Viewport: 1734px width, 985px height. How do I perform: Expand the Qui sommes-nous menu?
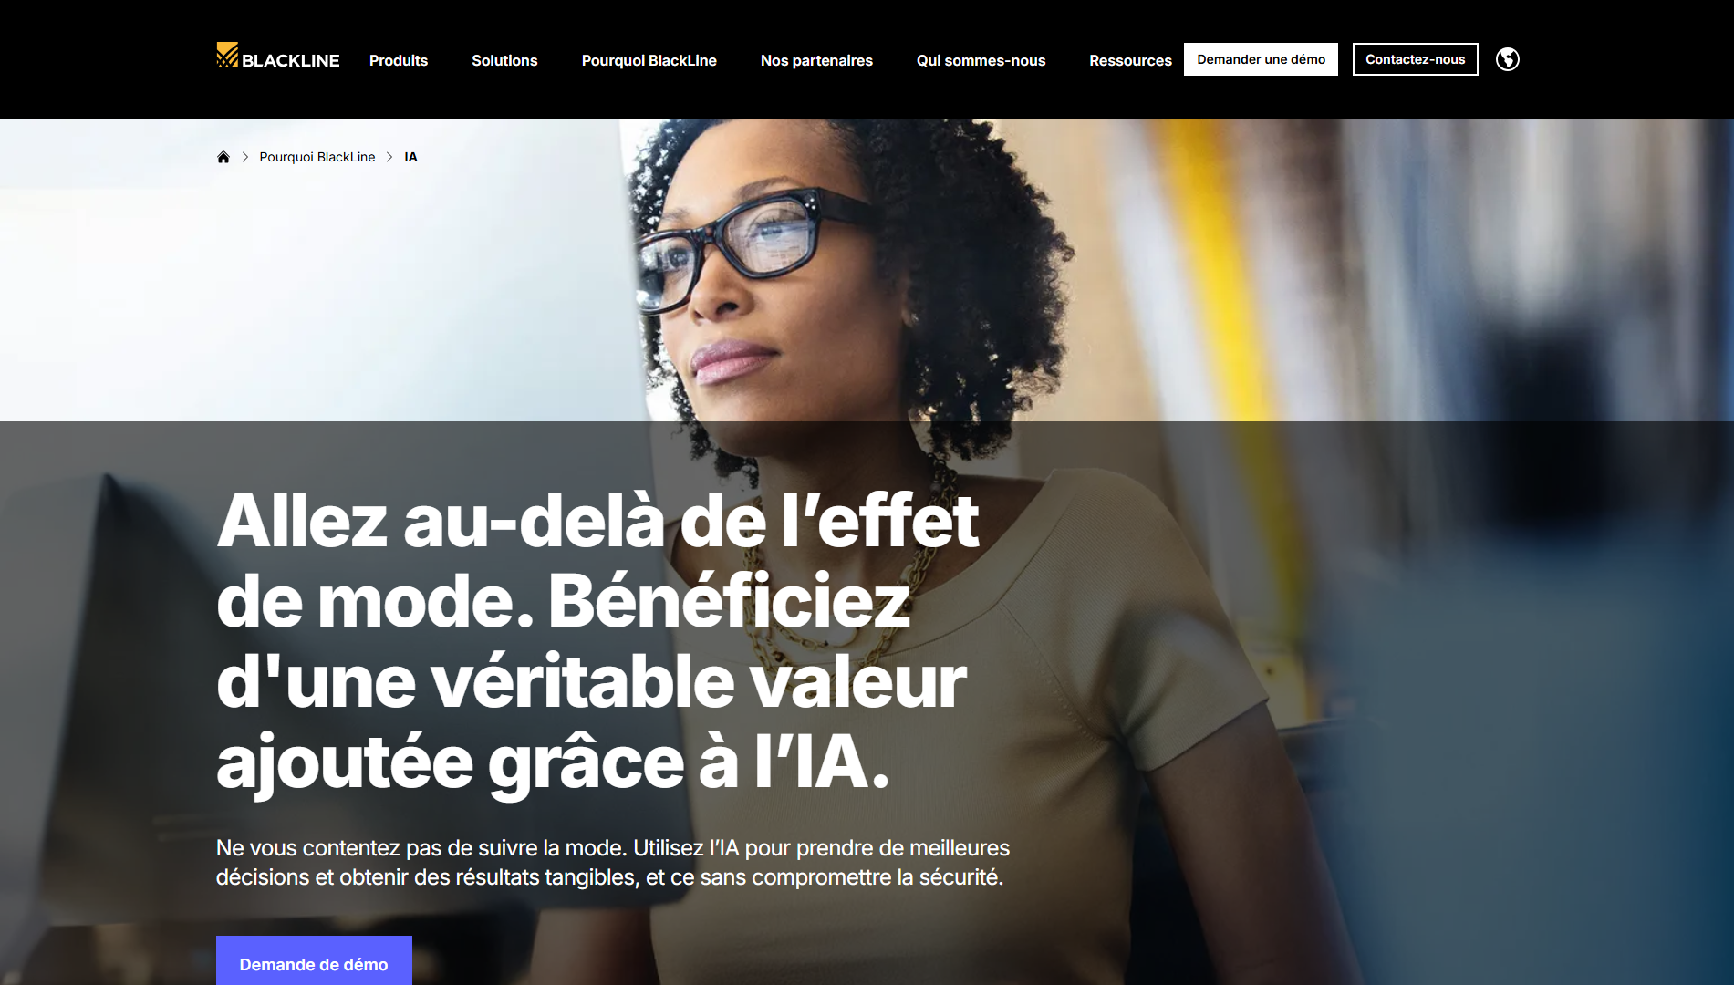[981, 60]
